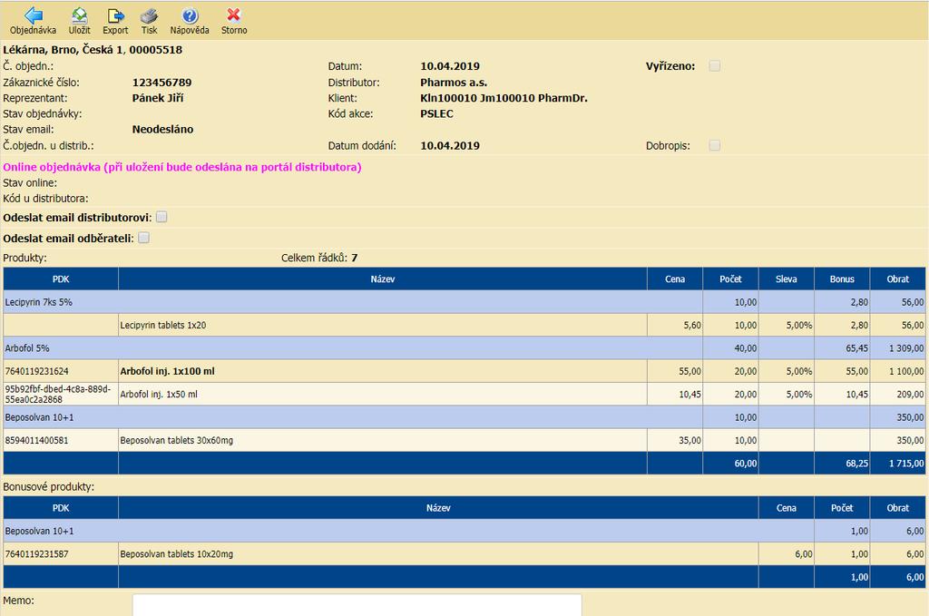The height and width of the screenshot is (616, 929).
Task: Check the Odeslat email odběrateli box
Action: [x=143, y=238]
